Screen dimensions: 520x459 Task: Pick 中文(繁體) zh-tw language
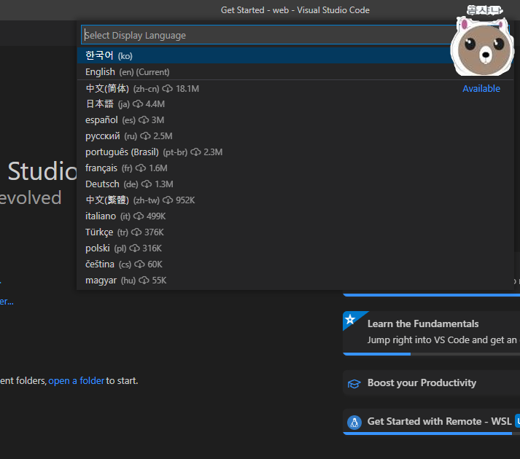(295, 200)
